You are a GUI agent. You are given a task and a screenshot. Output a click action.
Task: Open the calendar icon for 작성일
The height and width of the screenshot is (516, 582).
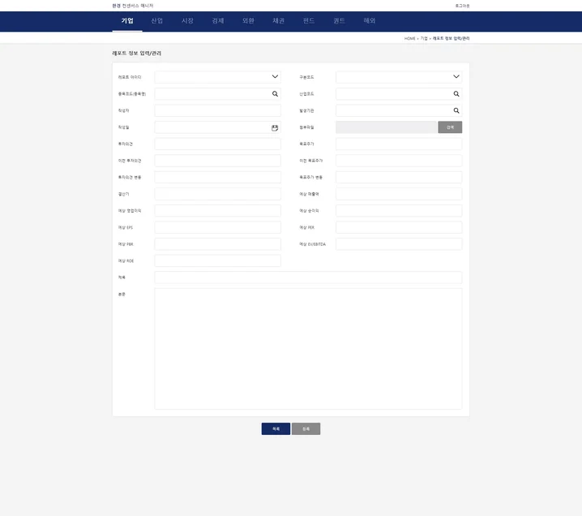275,127
